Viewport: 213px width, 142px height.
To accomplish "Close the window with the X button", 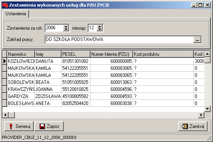I will pos(208,5).
